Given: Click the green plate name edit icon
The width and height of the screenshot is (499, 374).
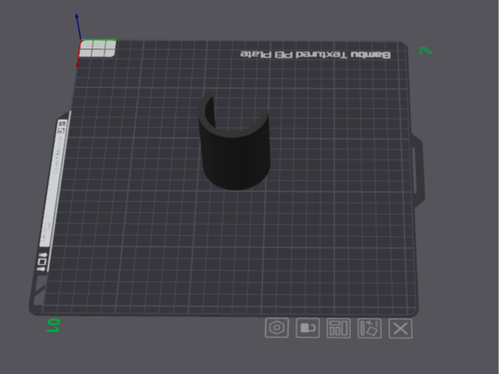Looking at the screenshot, I should [425, 51].
